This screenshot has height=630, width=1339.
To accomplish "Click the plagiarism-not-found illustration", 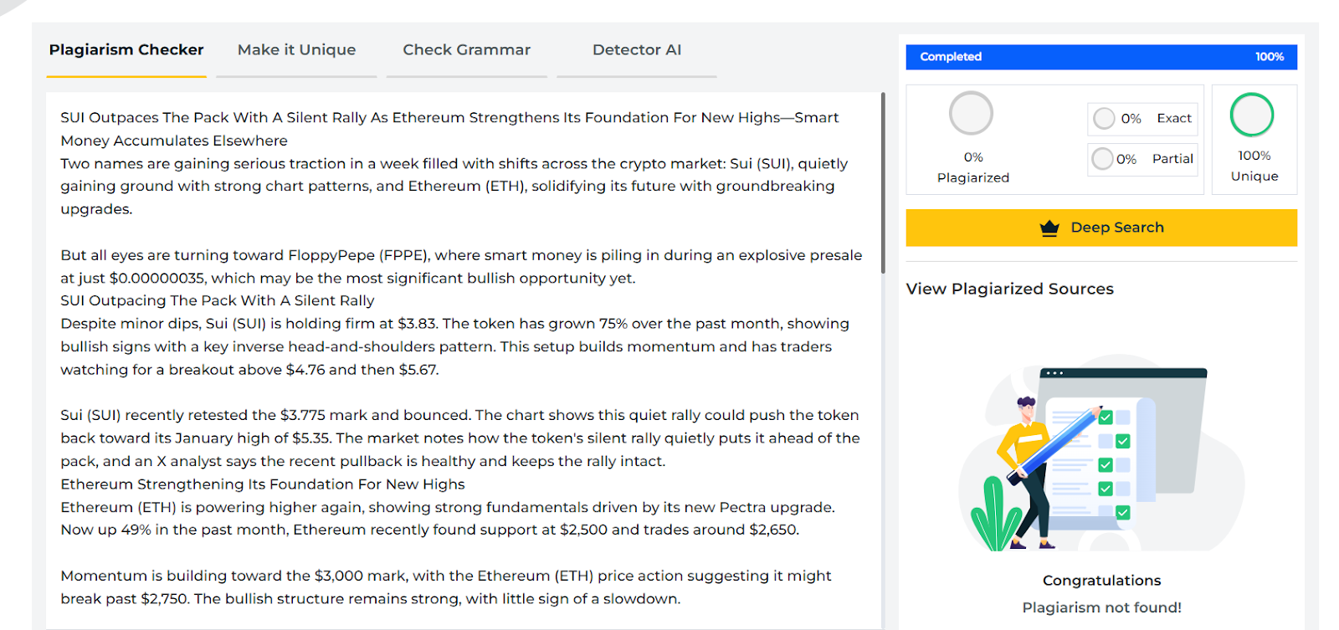I will tap(1101, 454).
